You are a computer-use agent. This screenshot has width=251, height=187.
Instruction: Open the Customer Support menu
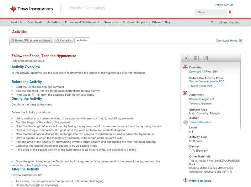click(135, 23)
